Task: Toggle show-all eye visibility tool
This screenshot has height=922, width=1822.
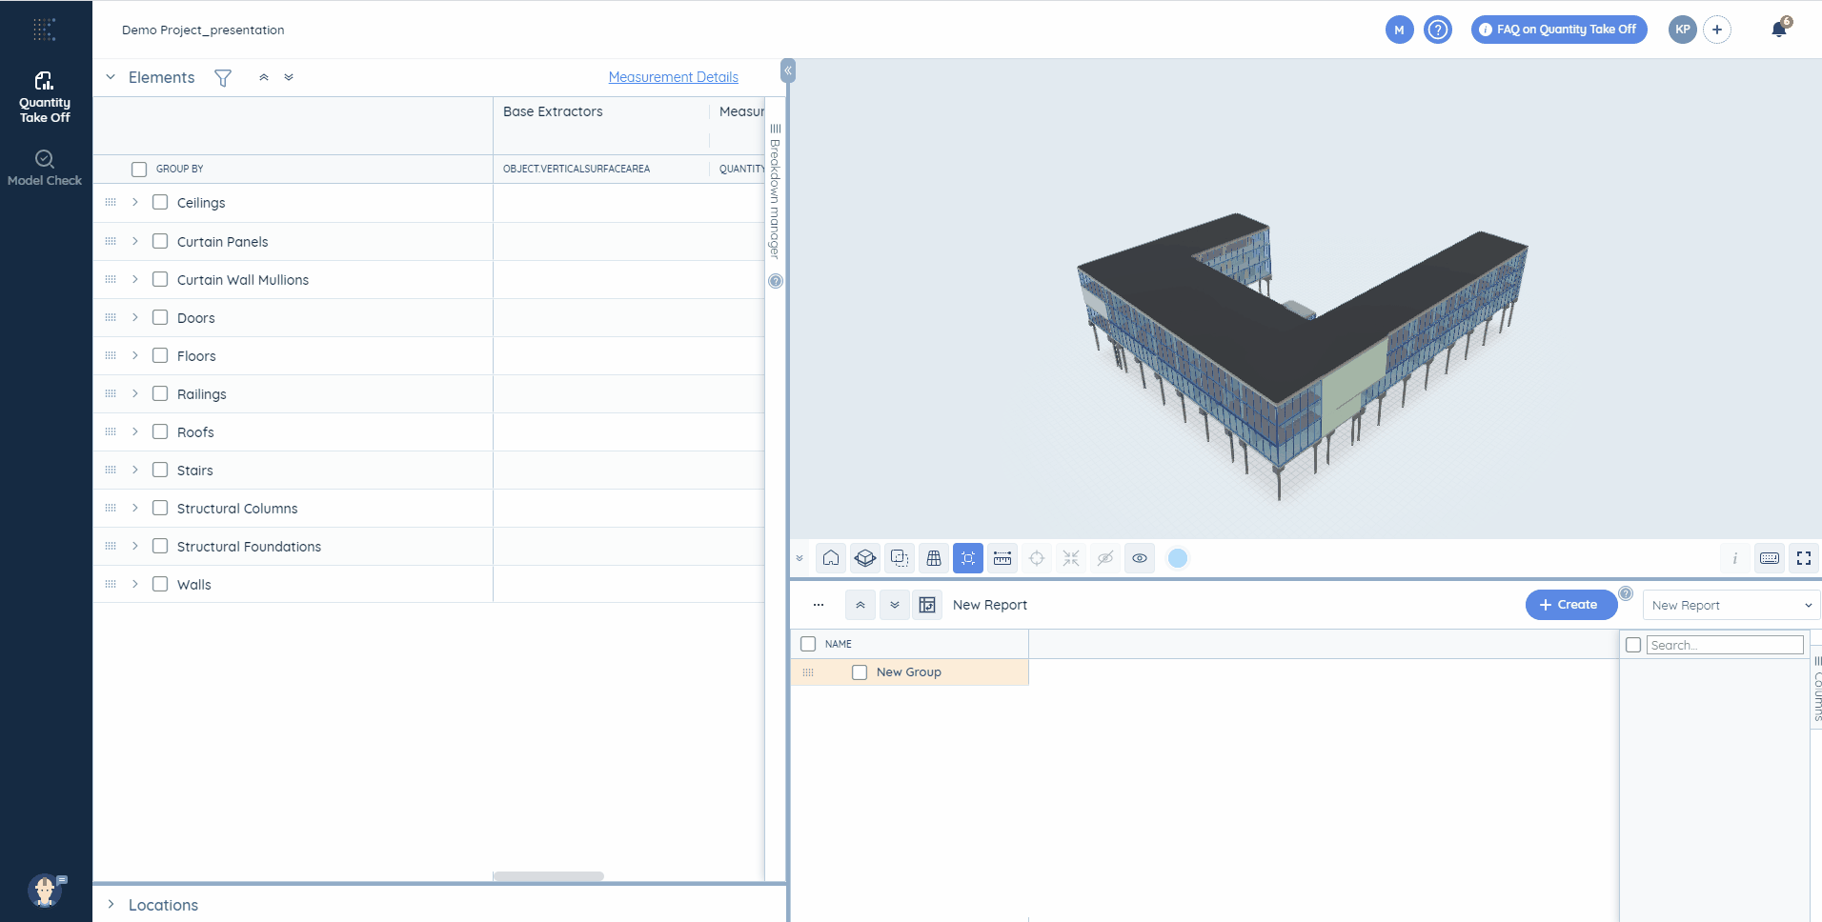Action: click(x=1140, y=558)
